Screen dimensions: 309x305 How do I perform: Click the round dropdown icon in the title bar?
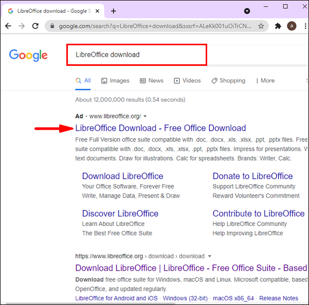pos(247,11)
